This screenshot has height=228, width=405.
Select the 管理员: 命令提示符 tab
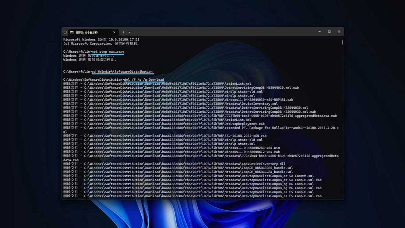pyautogui.click(x=88, y=32)
